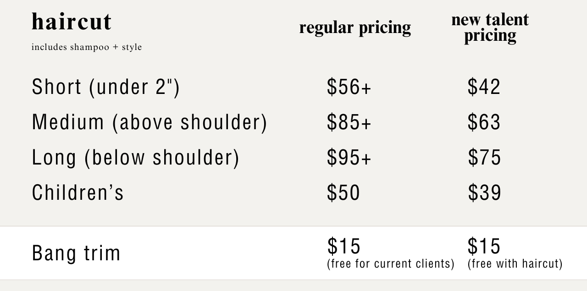The height and width of the screenshot is (291, 587).
Task: Click the haircut heading
Action: (72, 22)
